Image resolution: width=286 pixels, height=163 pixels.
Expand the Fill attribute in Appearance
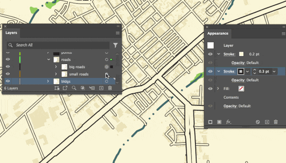218,89
